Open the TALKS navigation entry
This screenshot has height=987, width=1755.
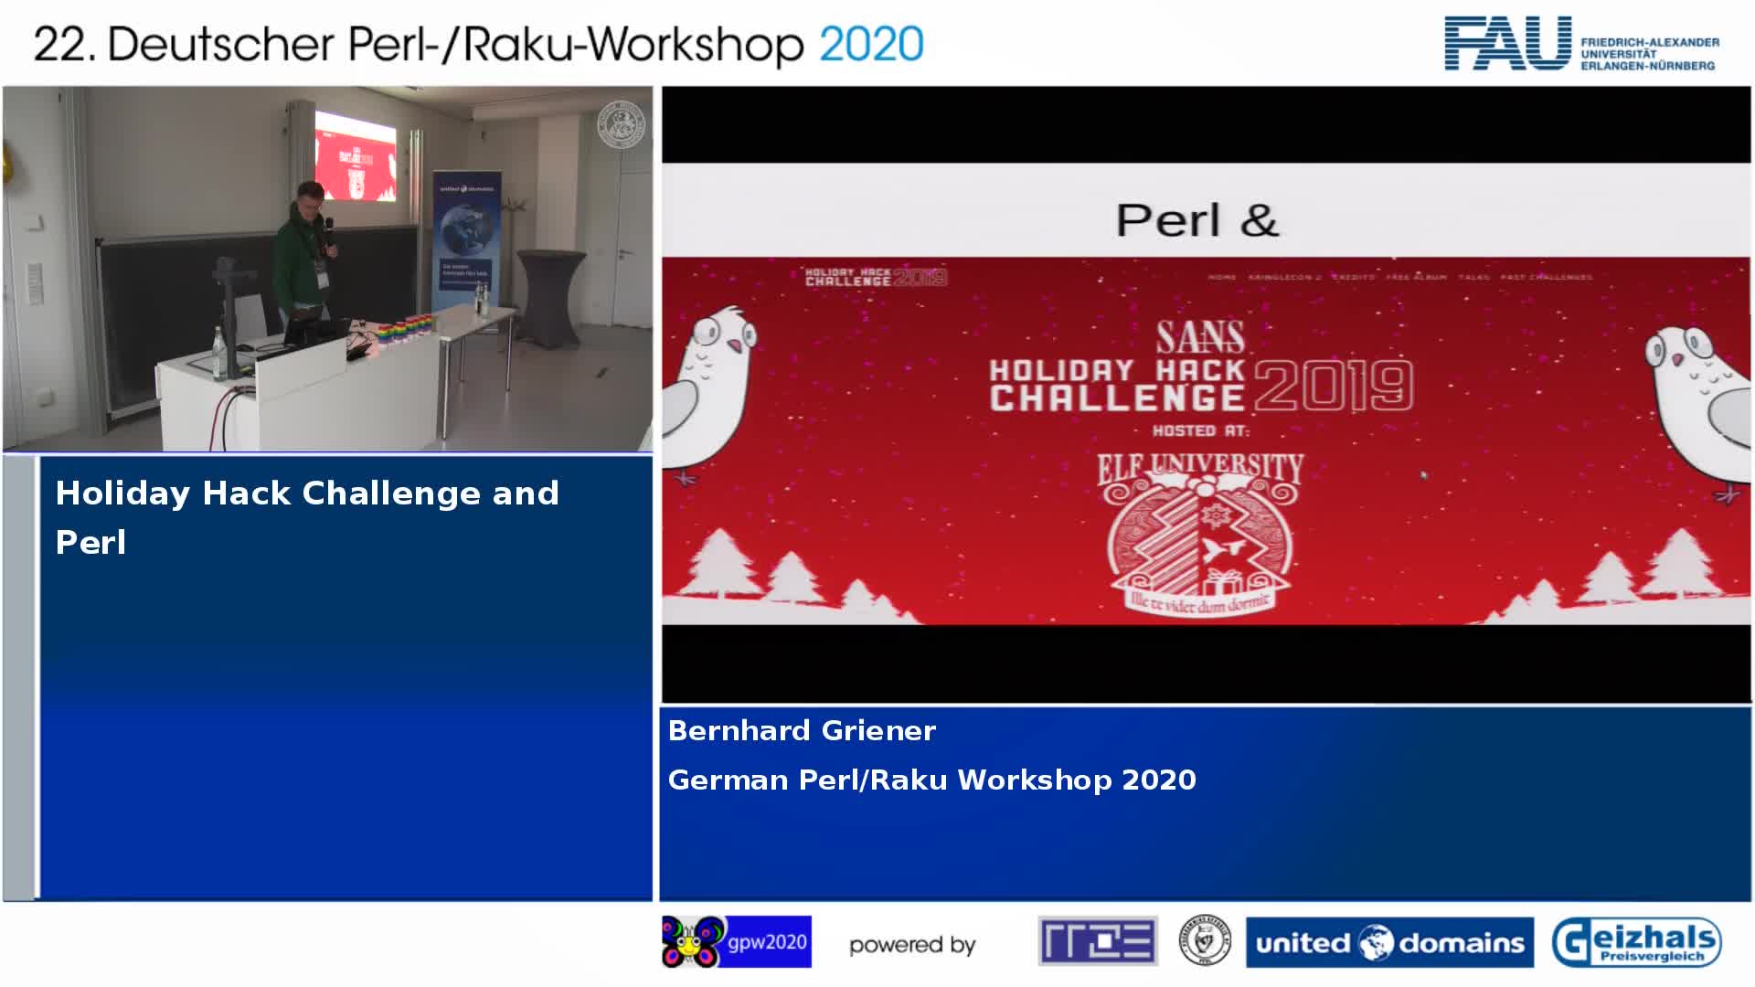click(x=1474, y=276)
